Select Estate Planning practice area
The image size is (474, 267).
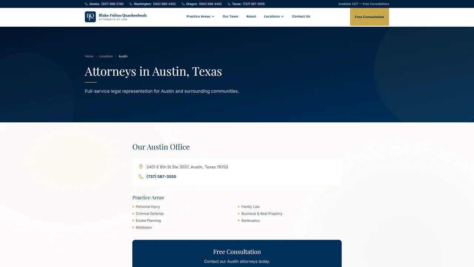tap(148, 221)
